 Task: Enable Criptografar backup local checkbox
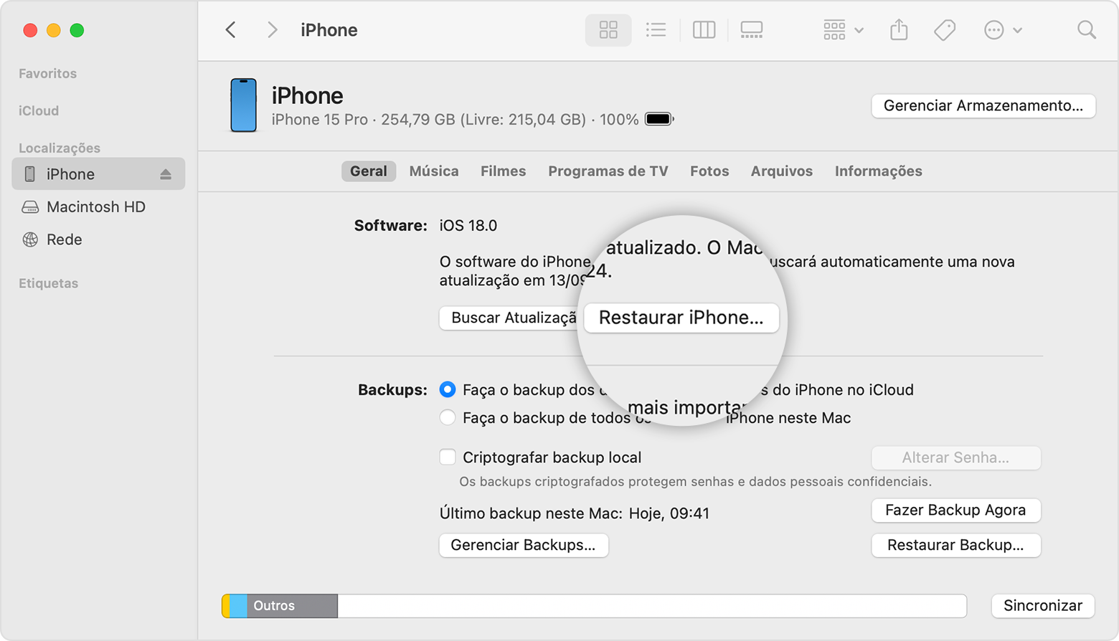pyautogui.click(x=448, y=457)
